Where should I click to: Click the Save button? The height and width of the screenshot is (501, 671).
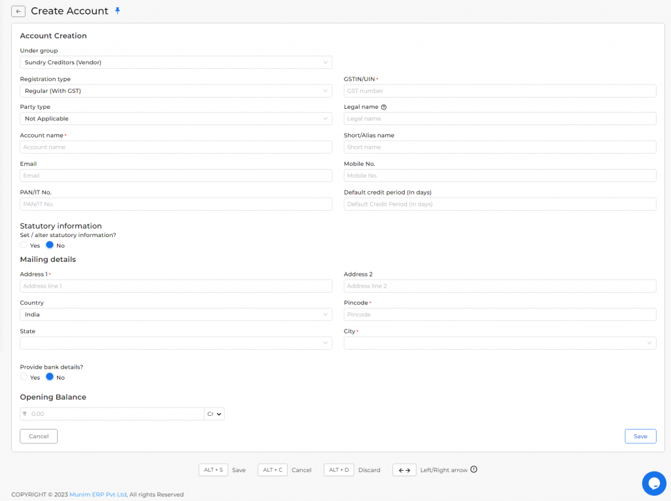[x=640, y=436]
